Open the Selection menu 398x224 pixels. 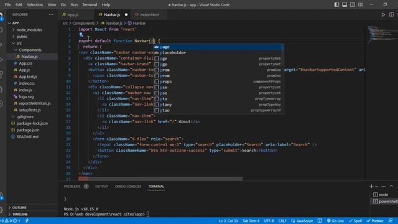click(35, 4)
